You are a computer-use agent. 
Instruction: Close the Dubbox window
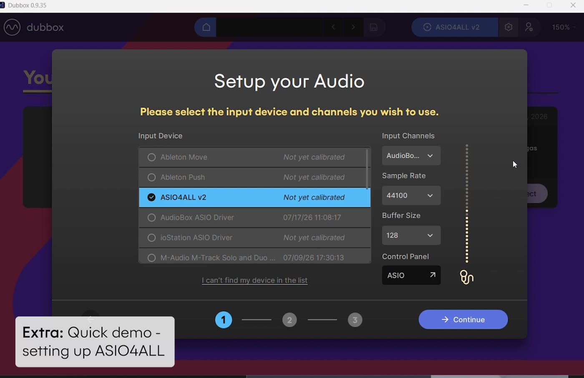[573, 5]
